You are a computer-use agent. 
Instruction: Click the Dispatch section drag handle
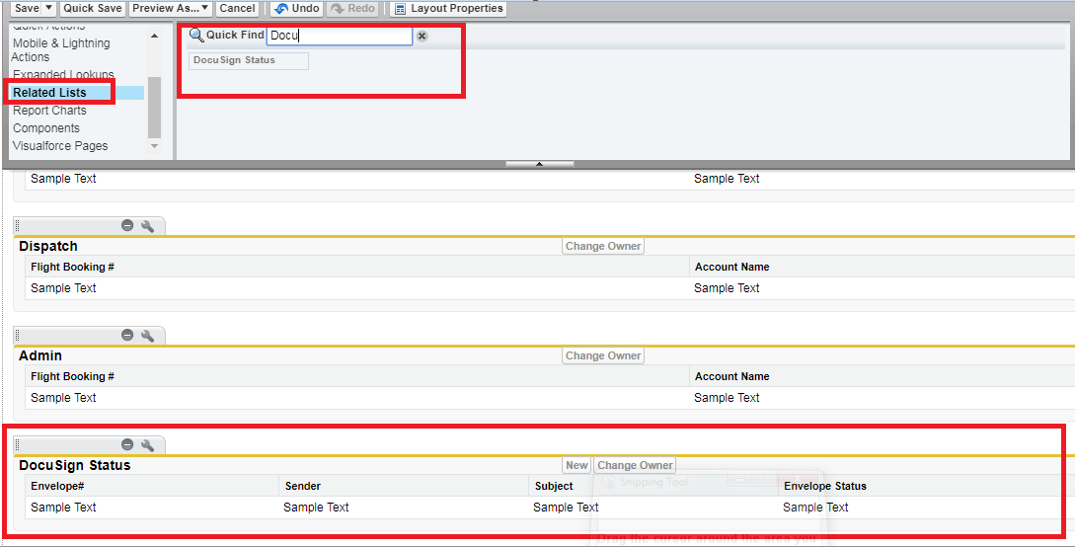click(18, 226)
